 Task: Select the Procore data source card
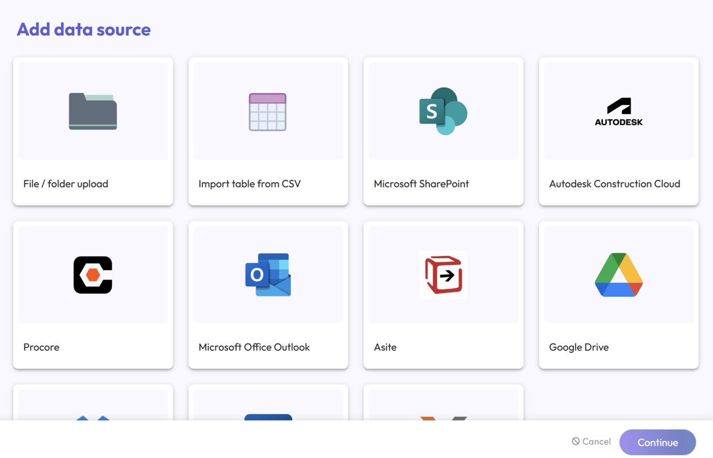(93, 294)
